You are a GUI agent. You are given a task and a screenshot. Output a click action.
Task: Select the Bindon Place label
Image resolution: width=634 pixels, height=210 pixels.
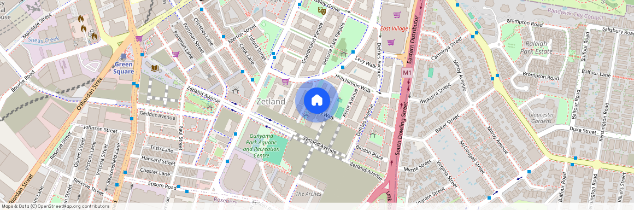[369, 153]
